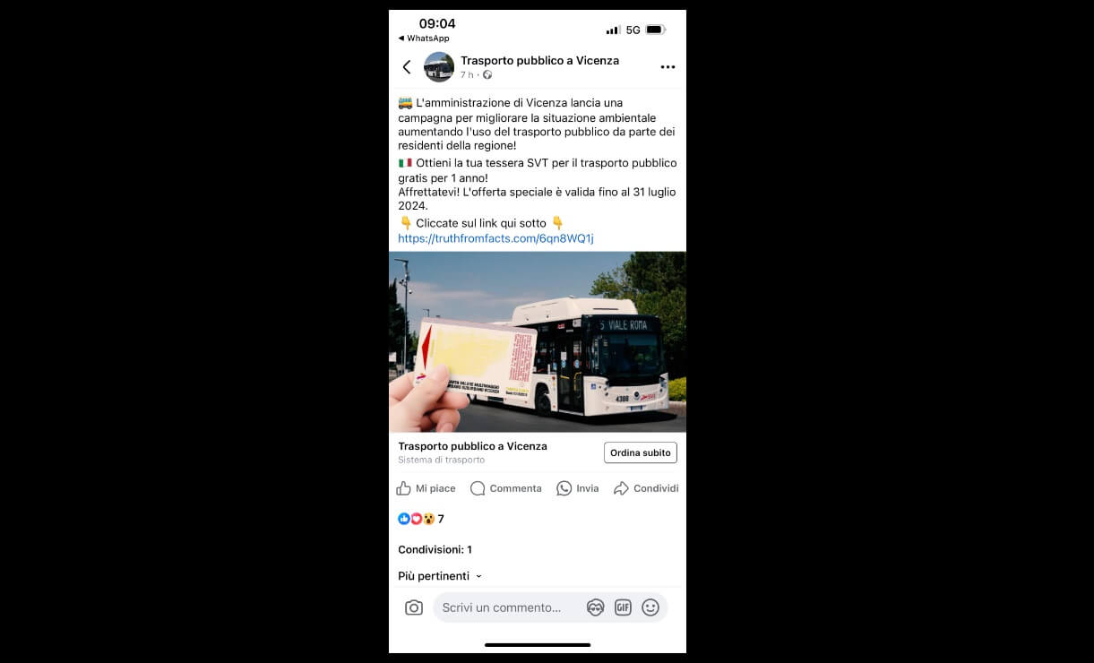Open the three-dots post options menu
The width and height of the screenshot is (1094, 663).
[x=668, y=67]
